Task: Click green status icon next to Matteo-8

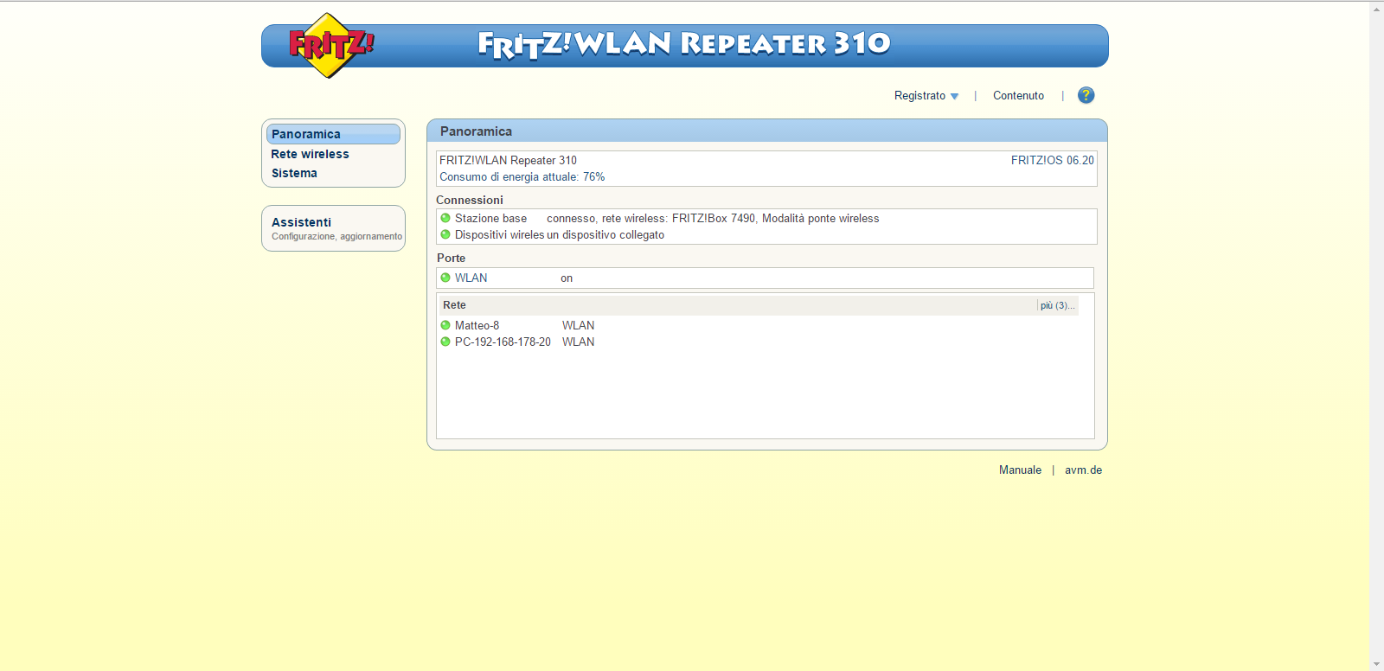Action: click(x=445, y=325)
